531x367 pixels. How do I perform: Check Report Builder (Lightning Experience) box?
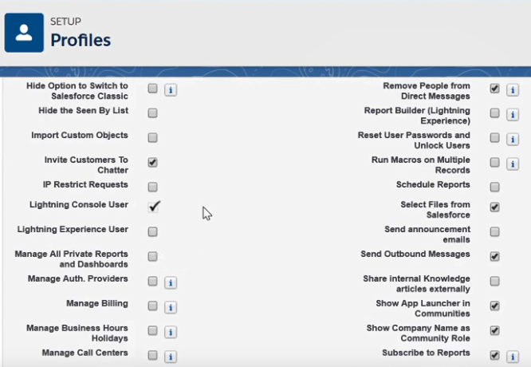coord(495,112)
